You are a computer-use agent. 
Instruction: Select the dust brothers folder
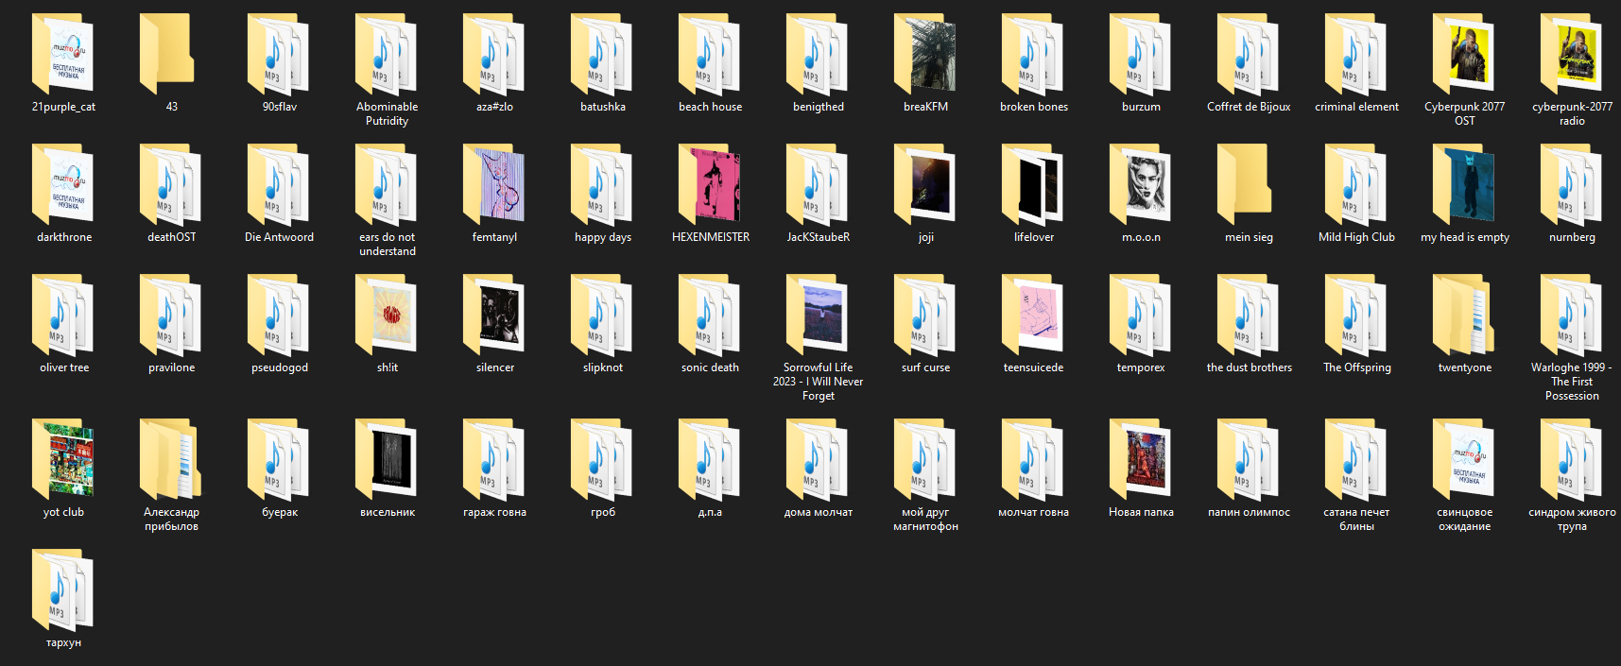pyautogui.click(x=1249, y=314)
